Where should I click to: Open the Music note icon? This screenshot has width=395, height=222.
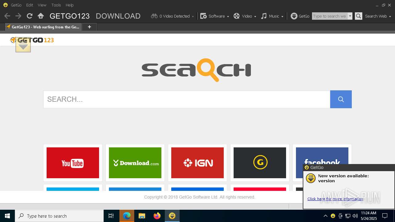click(264, 16)
